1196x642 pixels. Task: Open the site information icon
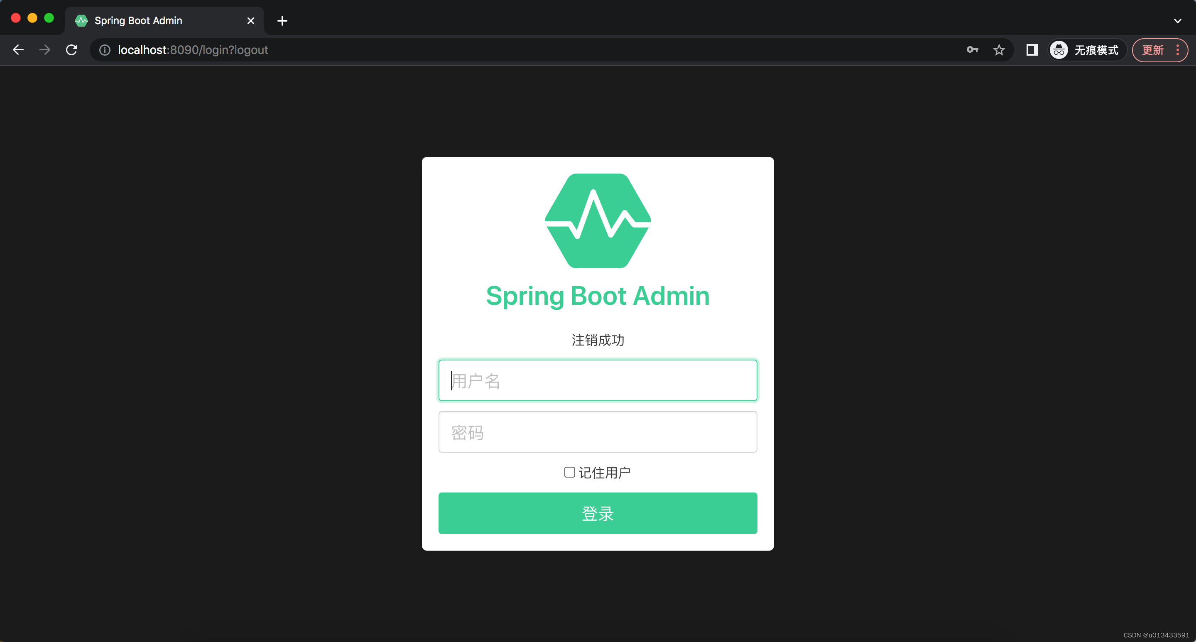[105, 50]
